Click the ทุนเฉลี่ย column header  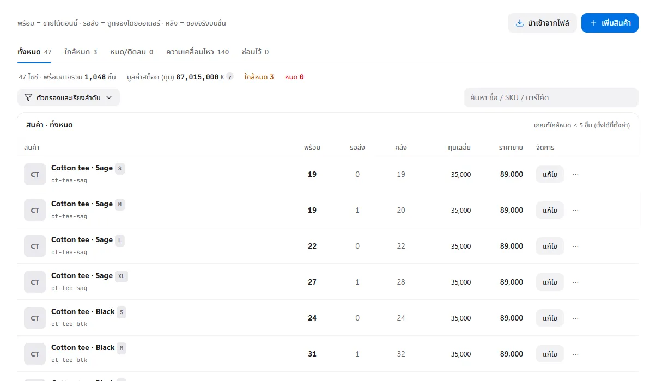(459, 148)
